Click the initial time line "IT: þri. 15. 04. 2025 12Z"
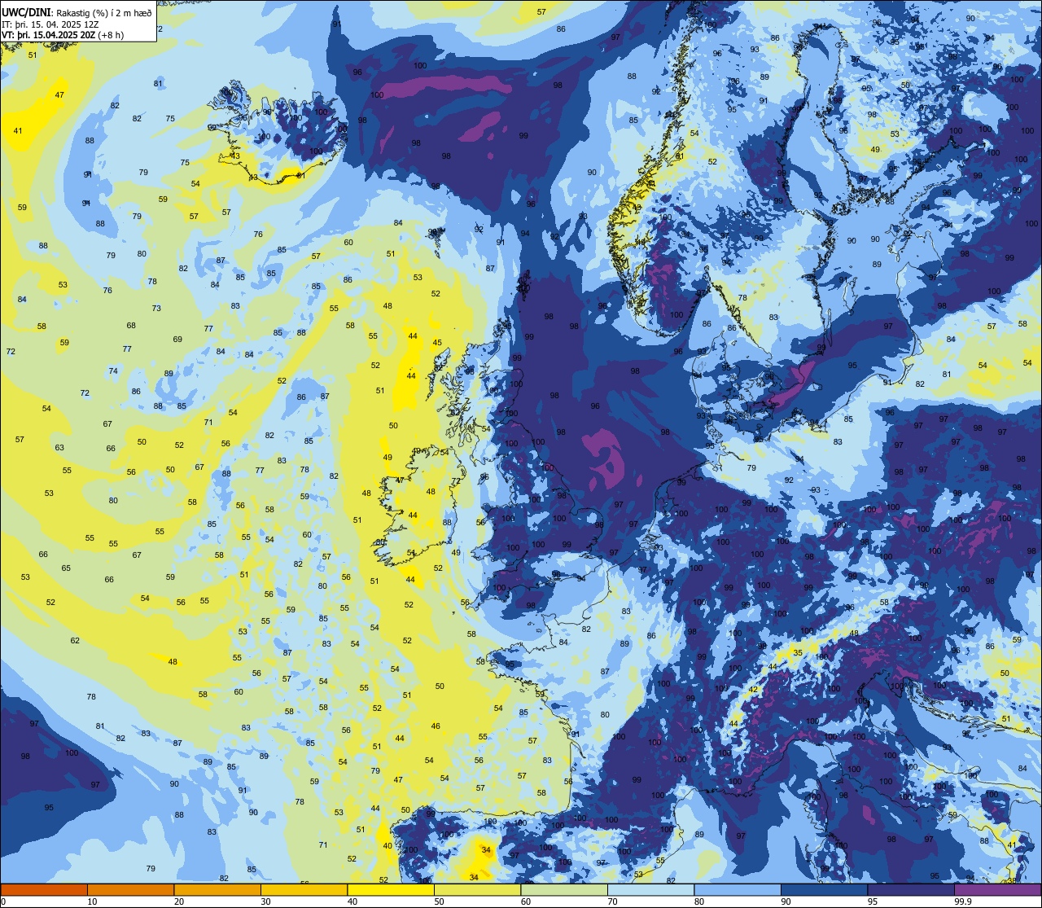The image size is (1042, 908). 50,24
